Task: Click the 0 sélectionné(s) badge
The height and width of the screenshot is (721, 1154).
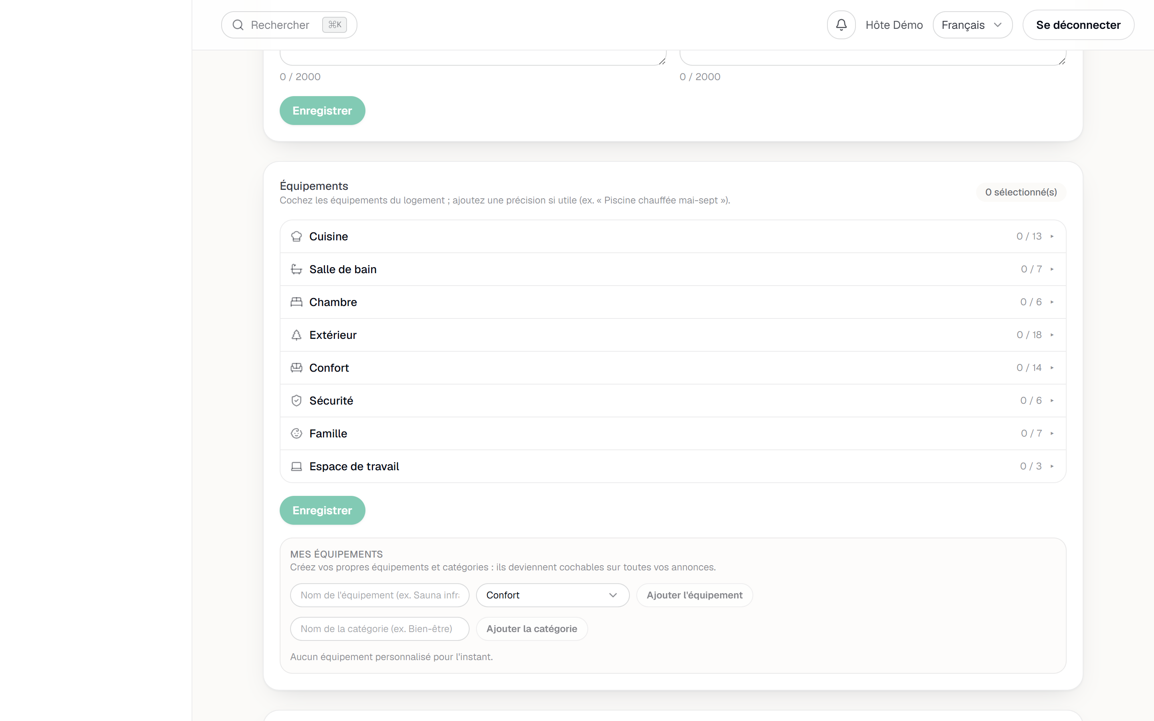Action: (x=1021, y=192)
